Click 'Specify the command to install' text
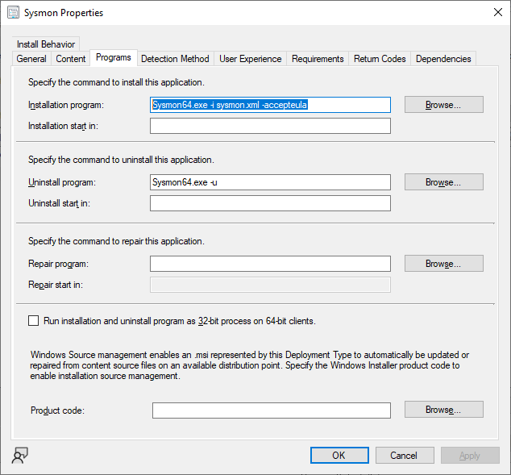This screenshot has width=511, height=475. click(116, 82)
